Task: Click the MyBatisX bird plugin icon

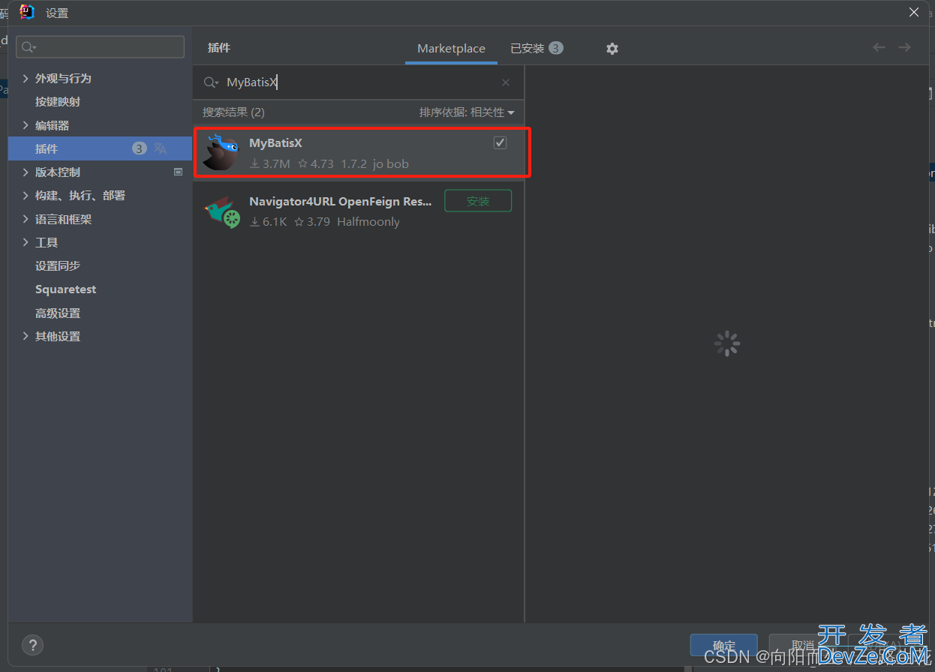Action: [x=221, y=152]
